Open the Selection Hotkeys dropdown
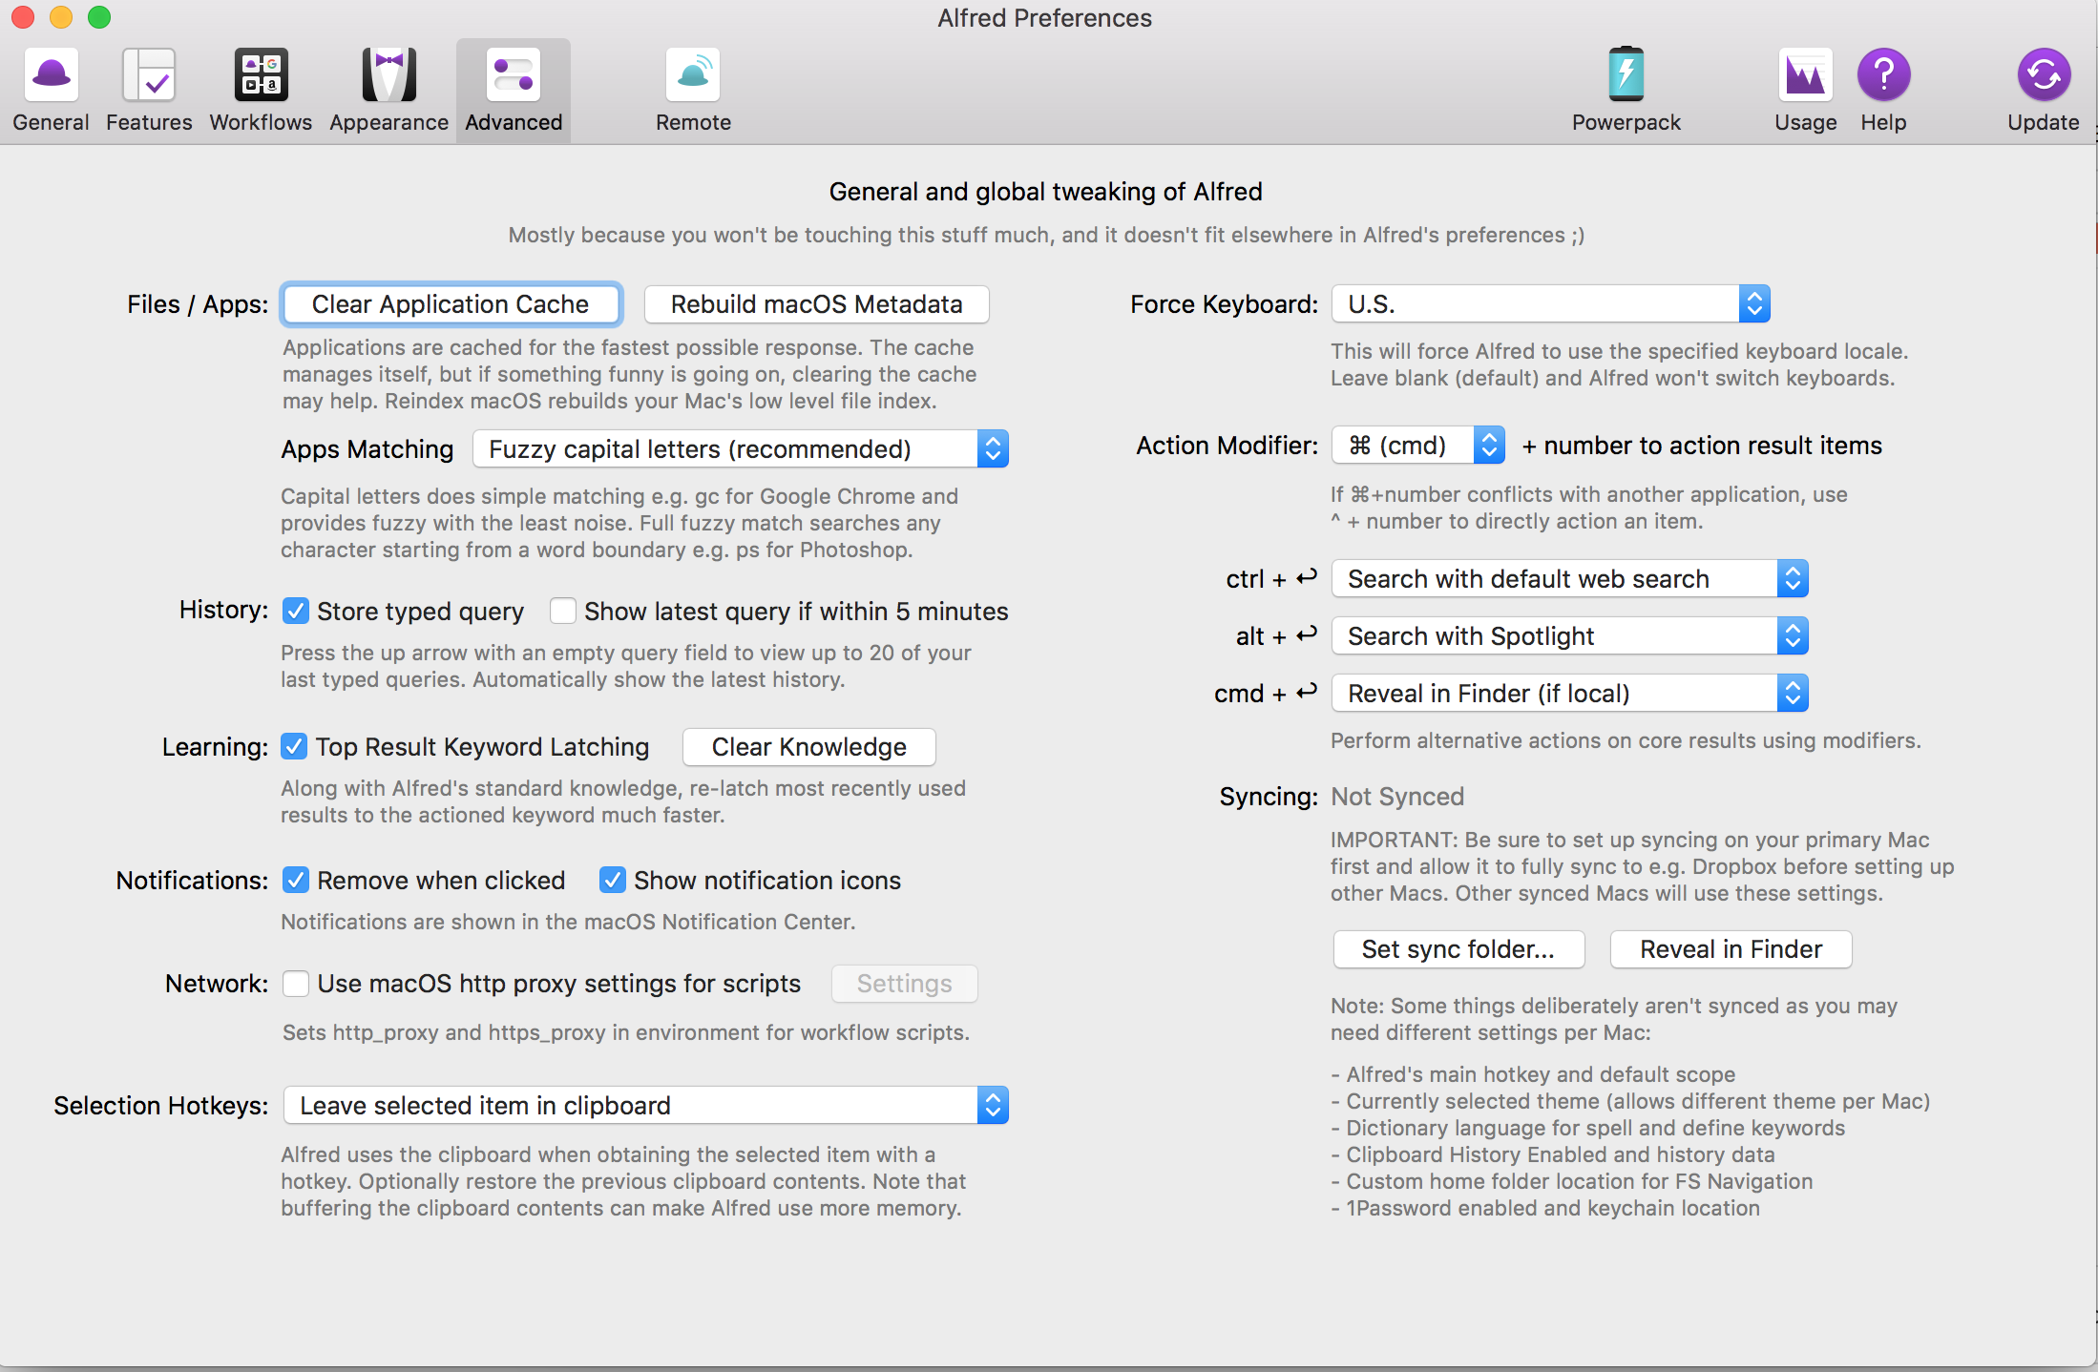The width and height of the screenshot is (2098, 1372). tap(646, 1105)
